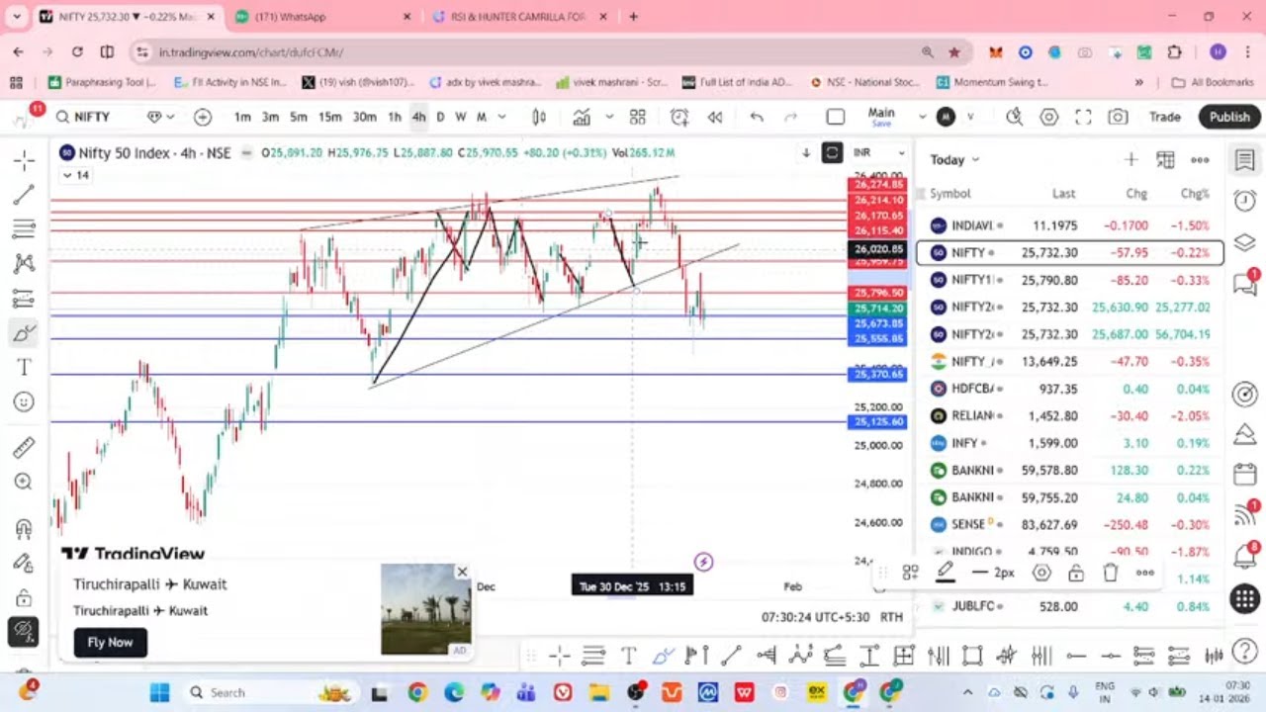Select the D daily timeframe

click(x=440, y=117)
